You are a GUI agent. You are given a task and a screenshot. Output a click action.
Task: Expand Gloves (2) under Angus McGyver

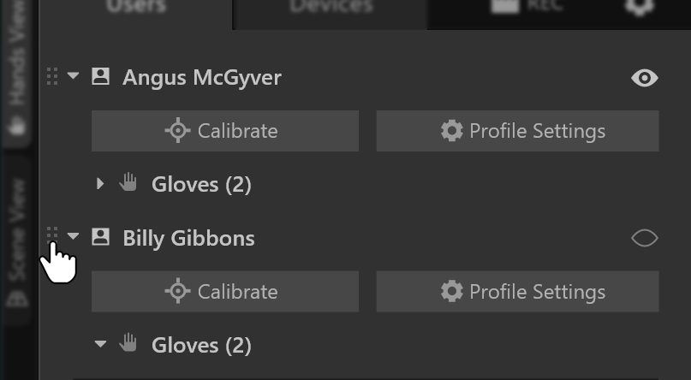click(100, 183)
